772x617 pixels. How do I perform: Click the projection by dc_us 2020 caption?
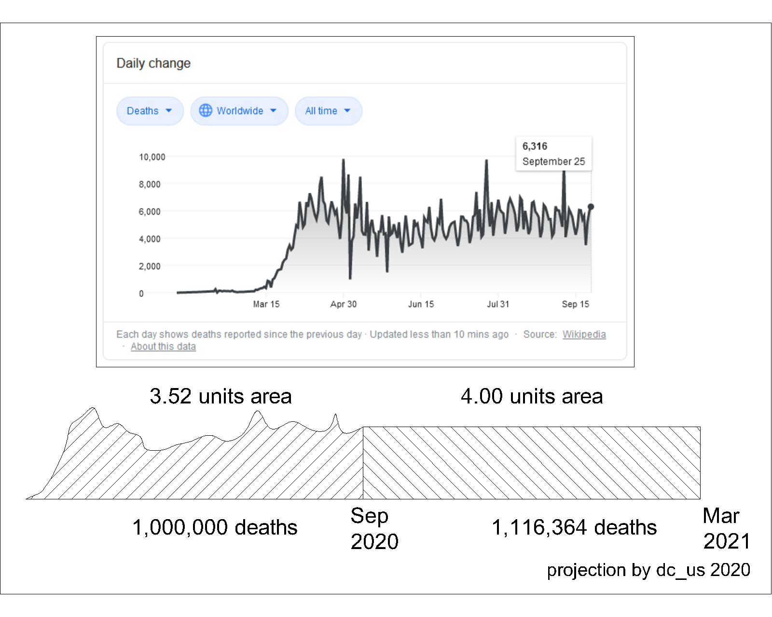click(x=648, y=570)
